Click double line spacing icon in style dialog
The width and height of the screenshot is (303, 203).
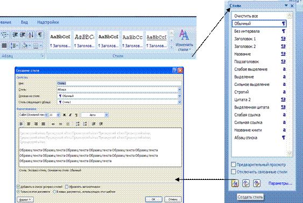[x=68, y=124]
